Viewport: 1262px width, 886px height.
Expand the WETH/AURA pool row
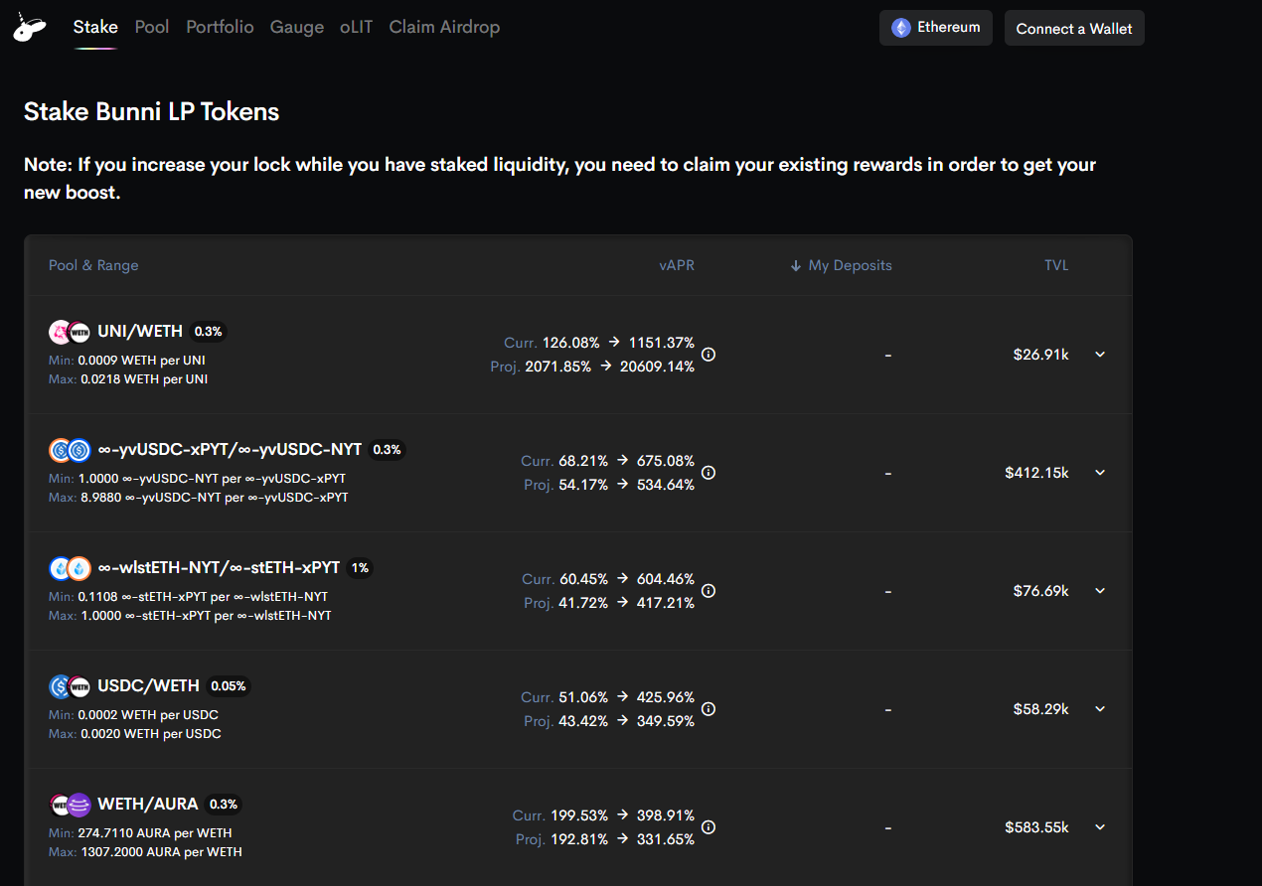[x=1100, y=827]
